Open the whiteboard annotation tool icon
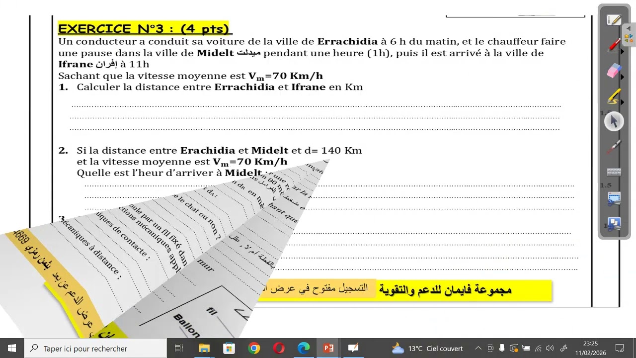Viewport: 636px width, 358px height. pos(614,20)
